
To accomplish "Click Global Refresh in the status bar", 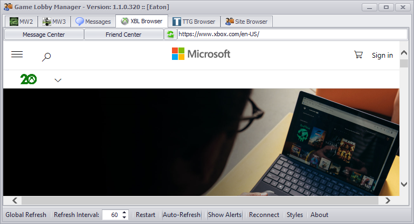I will (x=26, y=215).
